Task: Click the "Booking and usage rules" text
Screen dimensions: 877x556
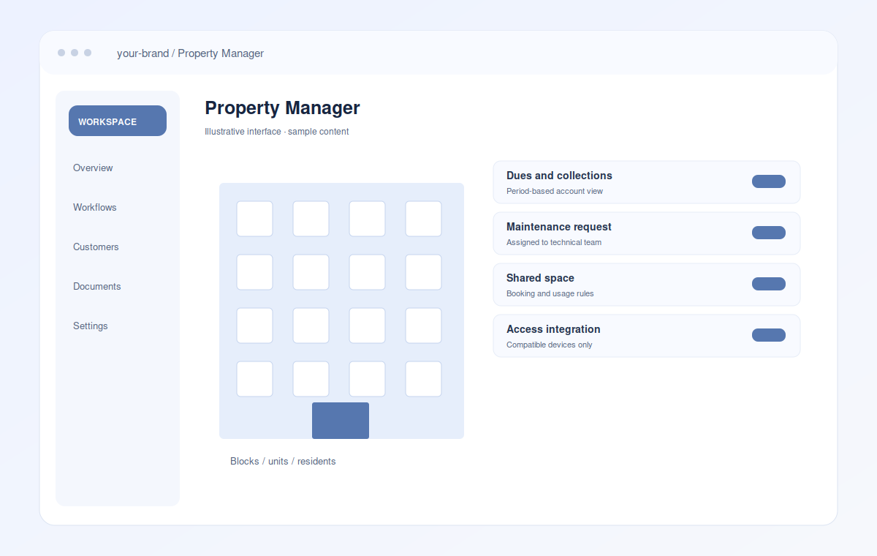Action: pos(550,293)
